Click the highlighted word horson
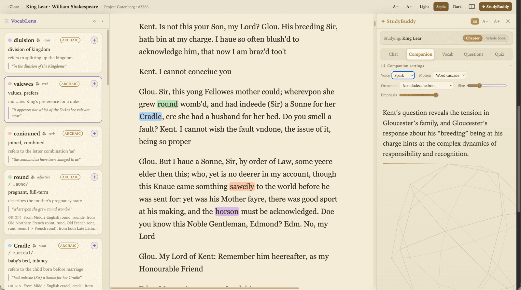This screenshot has height=290, width=521. point(227,211)
